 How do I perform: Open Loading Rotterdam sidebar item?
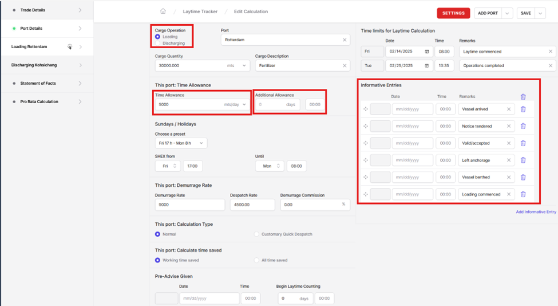coord(47,46)
